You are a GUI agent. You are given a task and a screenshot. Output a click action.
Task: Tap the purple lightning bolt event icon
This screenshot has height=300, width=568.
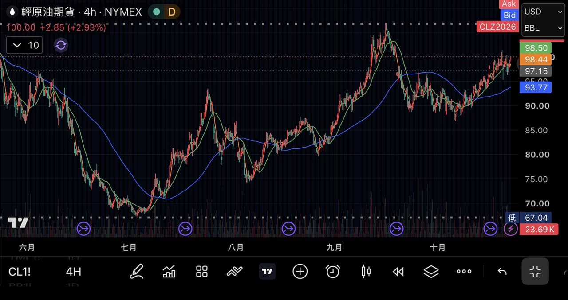click(x=510, y=229)
